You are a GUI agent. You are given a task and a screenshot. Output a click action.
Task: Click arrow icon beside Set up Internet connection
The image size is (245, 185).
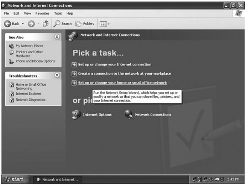pos(74,65)
